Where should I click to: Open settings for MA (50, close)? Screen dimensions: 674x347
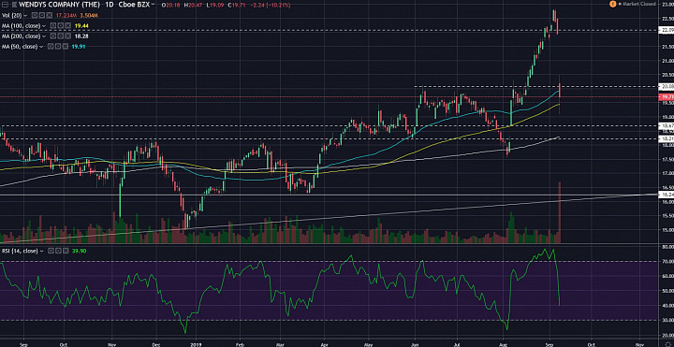[58, 47]
